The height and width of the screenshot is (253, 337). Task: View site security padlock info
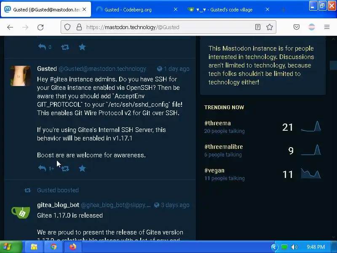coord(79,27)
